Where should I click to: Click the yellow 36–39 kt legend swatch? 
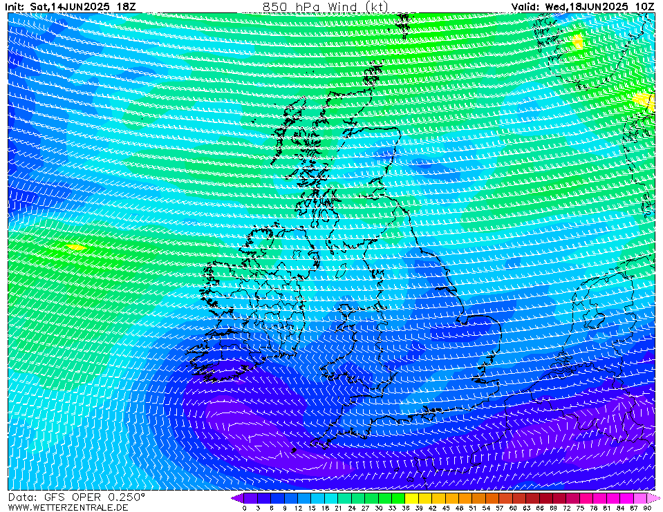point(412,498)
